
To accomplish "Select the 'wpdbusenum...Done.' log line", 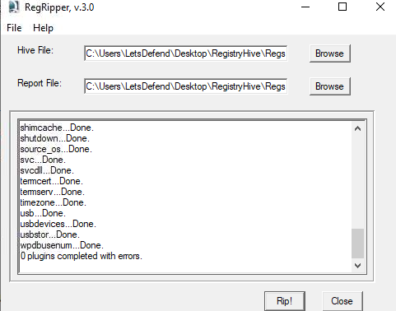I will [x=62, y=245].
